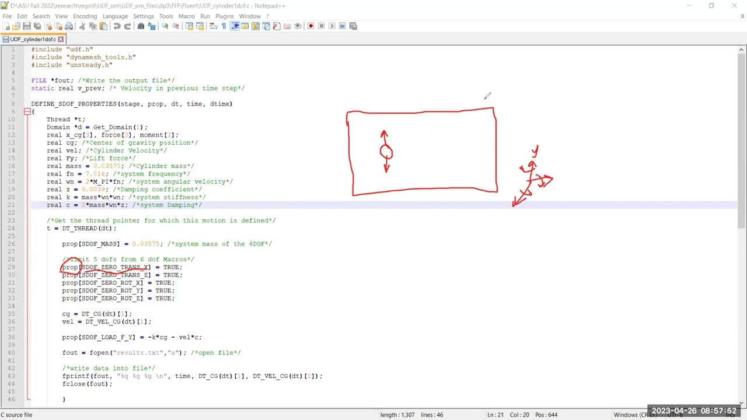This screenshot has width=747, height=420.
Task: Click the Close document toolbar icon
Action: (x=48, y=26)
